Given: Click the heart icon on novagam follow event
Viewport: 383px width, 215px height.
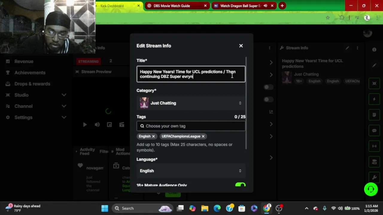Looking at the screenshot, I should (80, 165).
